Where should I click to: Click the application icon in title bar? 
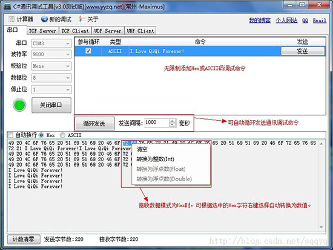coord(7,7)
